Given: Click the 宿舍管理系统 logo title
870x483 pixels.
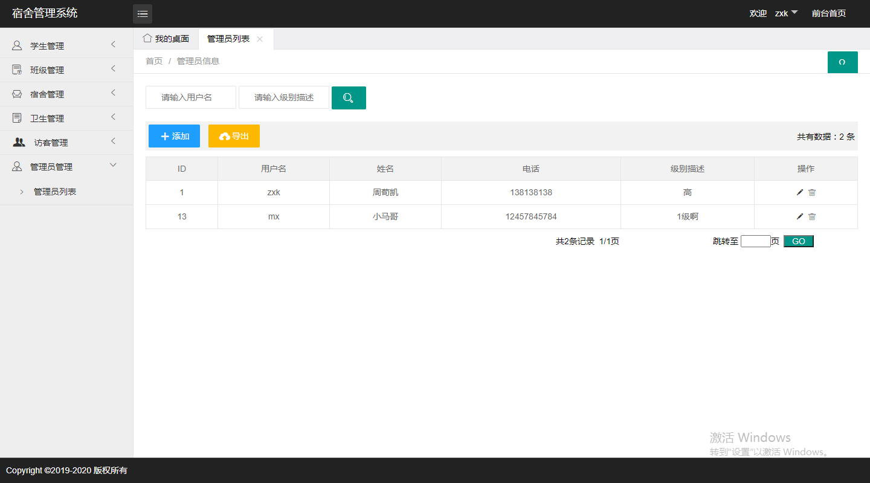Looking at the screenshot, I should click(x=45, y=13).
